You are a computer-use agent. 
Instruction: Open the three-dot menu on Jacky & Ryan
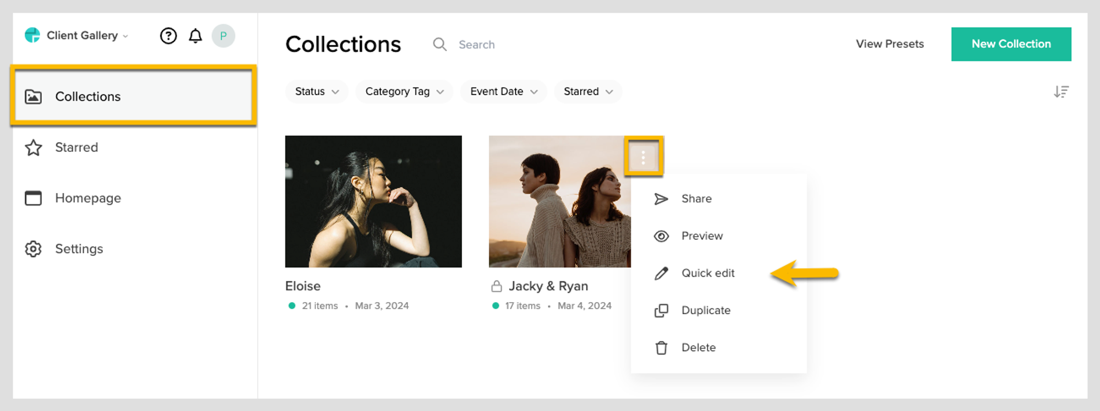click(x=643, y=157)
